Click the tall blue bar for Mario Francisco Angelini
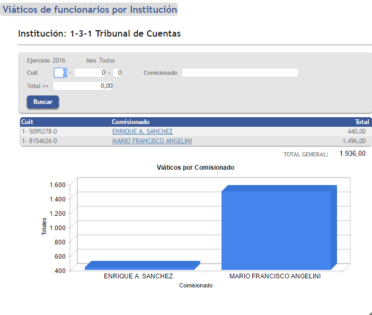 (276, 231)
